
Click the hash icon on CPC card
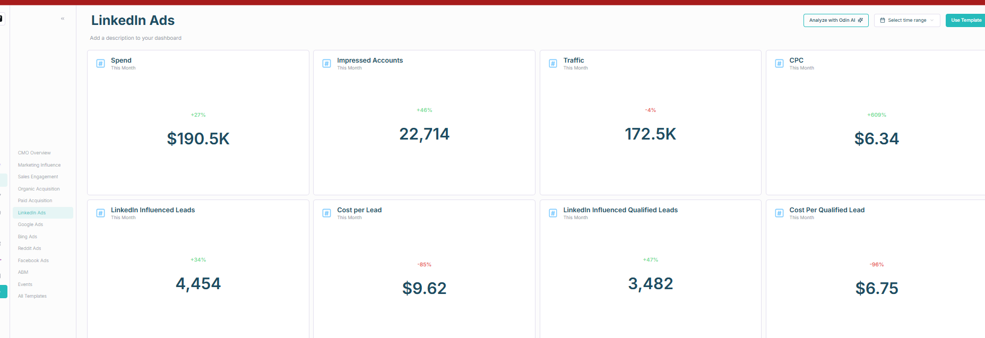(x=779, y=64)
